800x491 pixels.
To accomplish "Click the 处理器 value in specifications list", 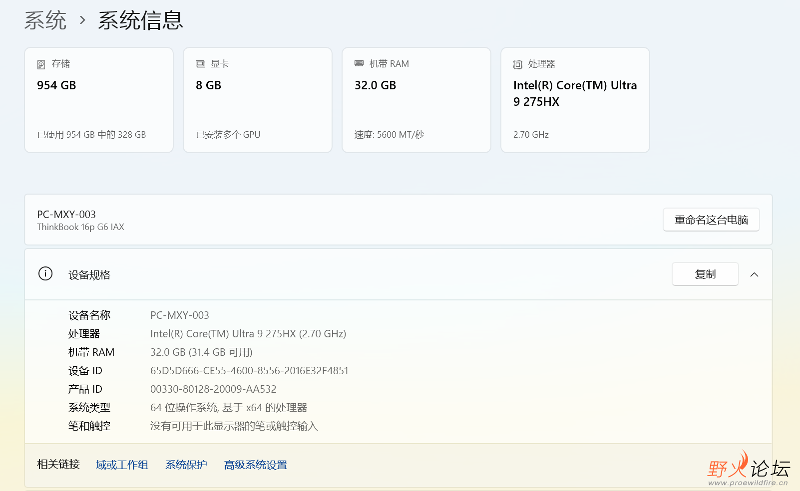I will [248, 334].
